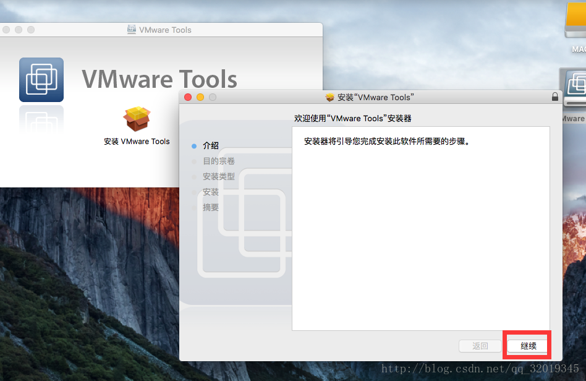The height and width of the screenshot is (381, 586).
Task: Select the orange MAC drive icon on desktop
Action: click(576, 20)
